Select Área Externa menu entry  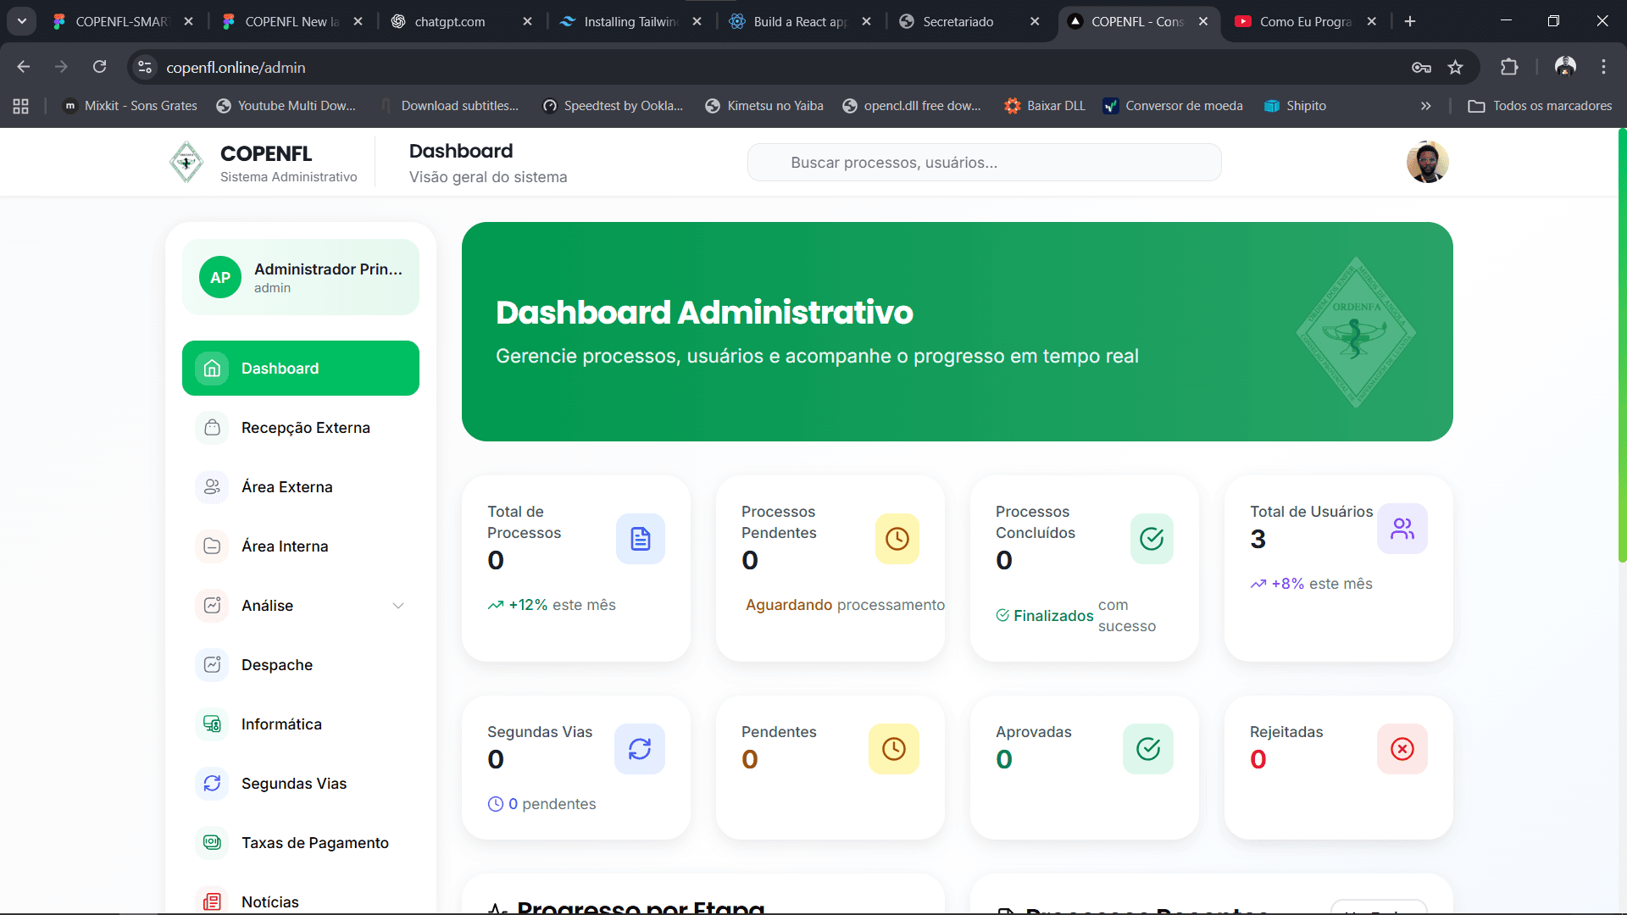click(301, 487)
